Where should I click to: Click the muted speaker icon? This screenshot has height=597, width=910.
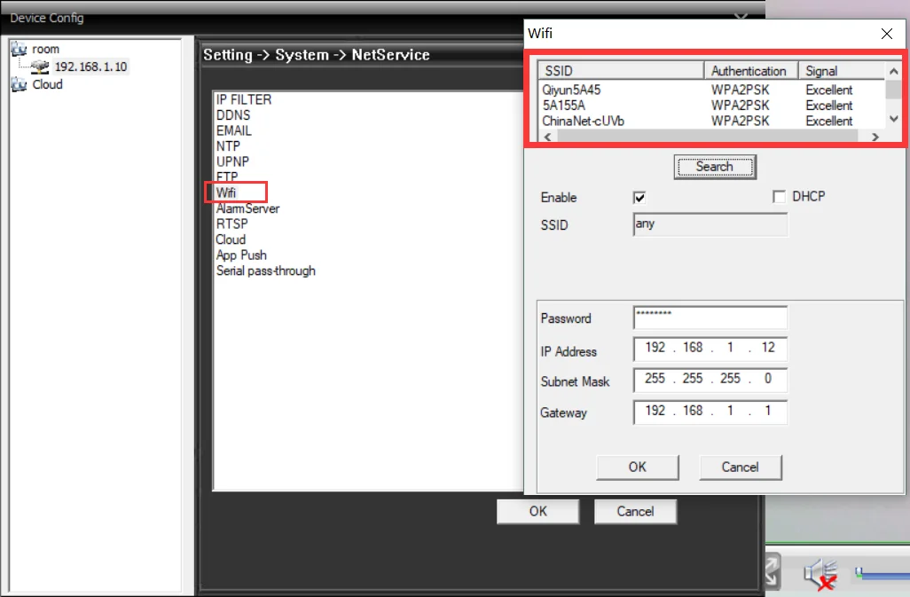(820, 574)
